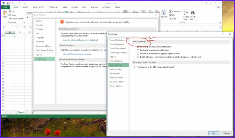Open the AutoSum dropdown arrow
Image resolution: width=235 pixels, height=138 pixels.
(182, 11)
